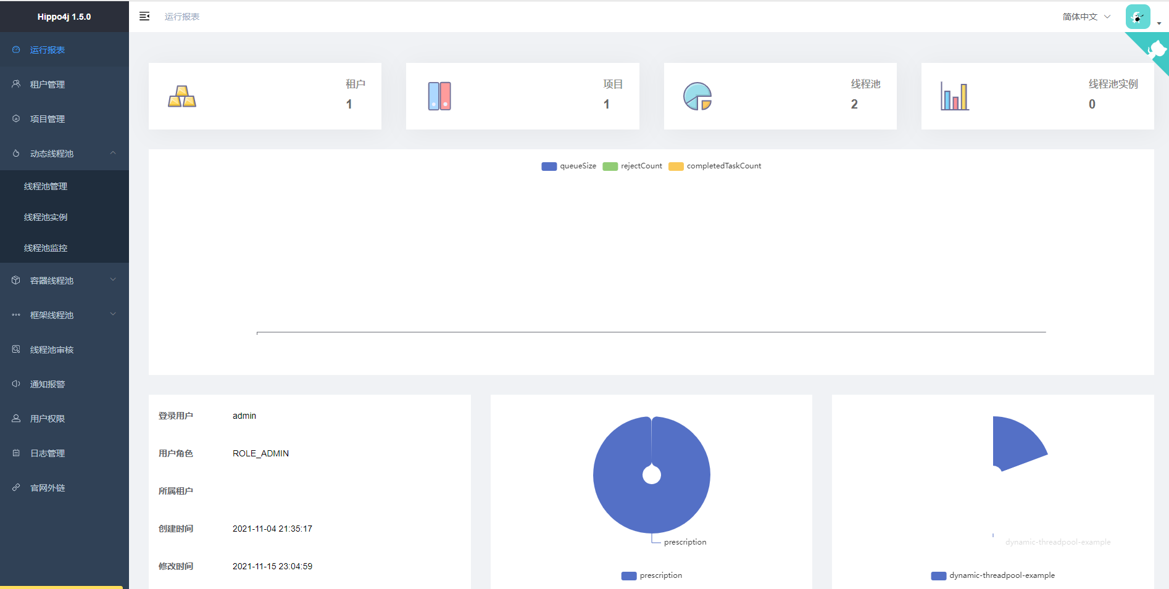This screenshot has width=1169, height=589.
Task: Click the prescription pie label text
Action: pos(685,542)
